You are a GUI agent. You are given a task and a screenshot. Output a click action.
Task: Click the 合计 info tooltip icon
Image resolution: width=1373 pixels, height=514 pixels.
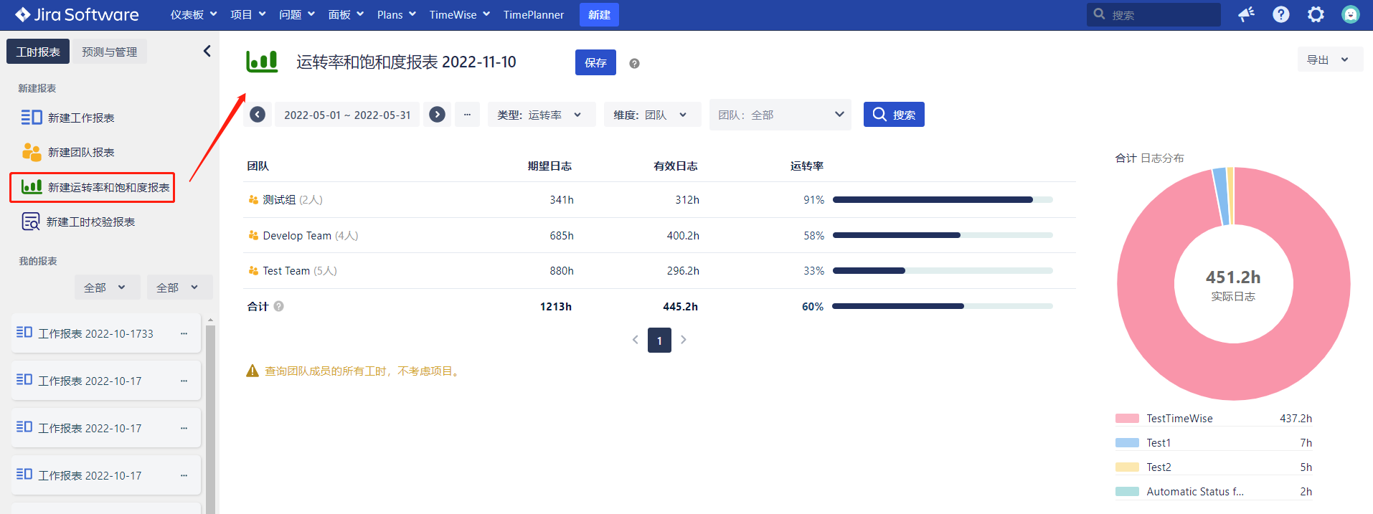click(279, 306)
